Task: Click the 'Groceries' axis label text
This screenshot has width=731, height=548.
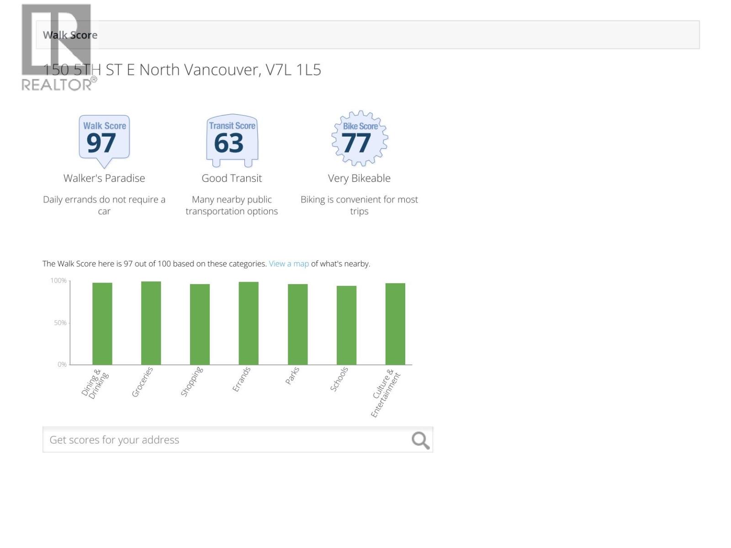Action: (143, 382)
